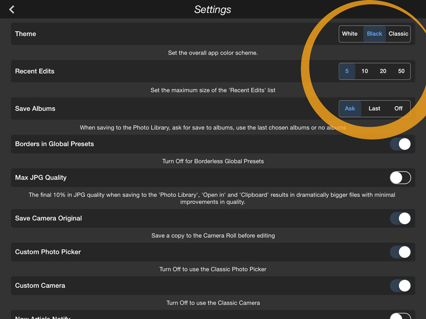Set Recent Edits to 10
This screenshot has height=319, width=426.
[x=364, y=71]
